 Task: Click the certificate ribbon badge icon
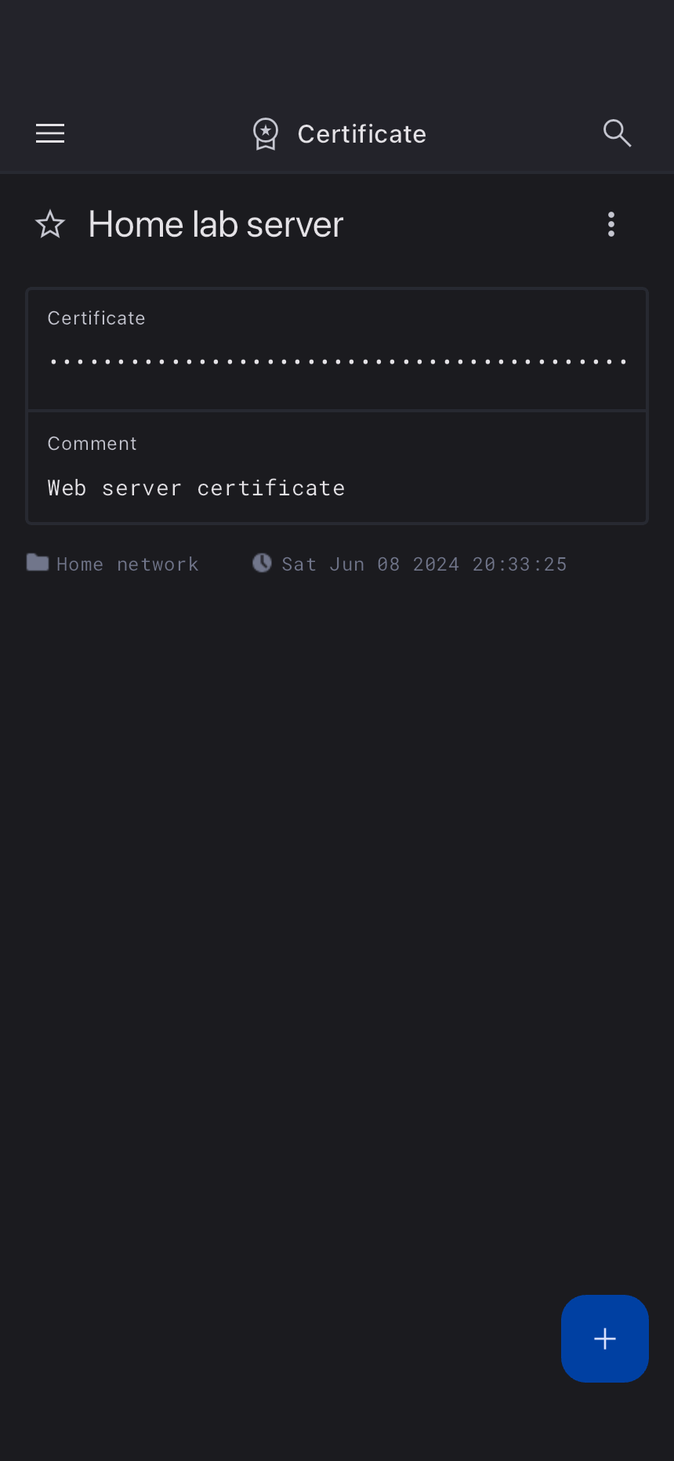pyautogui.click(x=266, y=134)
